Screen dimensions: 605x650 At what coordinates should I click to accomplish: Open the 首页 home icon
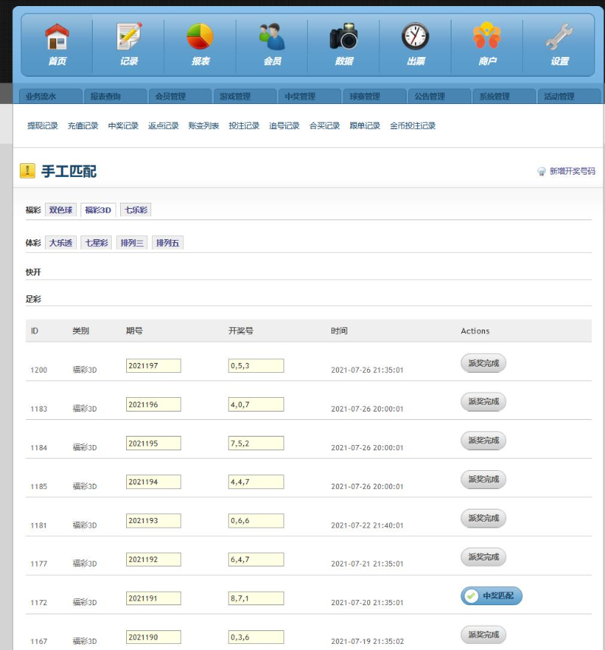[57, 44]
